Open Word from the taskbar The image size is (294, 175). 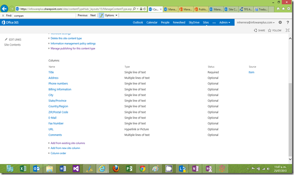[63, 169]
